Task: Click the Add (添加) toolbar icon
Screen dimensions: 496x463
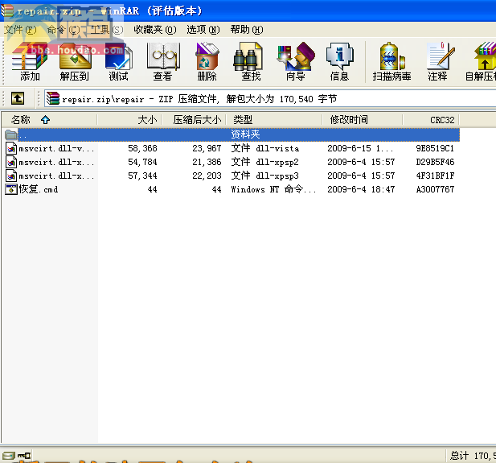Action: 30,61
